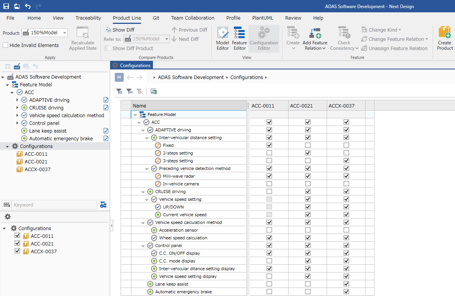Image resolution: width=455 pixels, height=296 pixels.
Task: Select the Feature Model row in table
Action: (189, 114)
